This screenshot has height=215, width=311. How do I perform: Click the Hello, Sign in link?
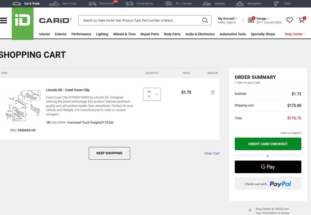(227, 23)
